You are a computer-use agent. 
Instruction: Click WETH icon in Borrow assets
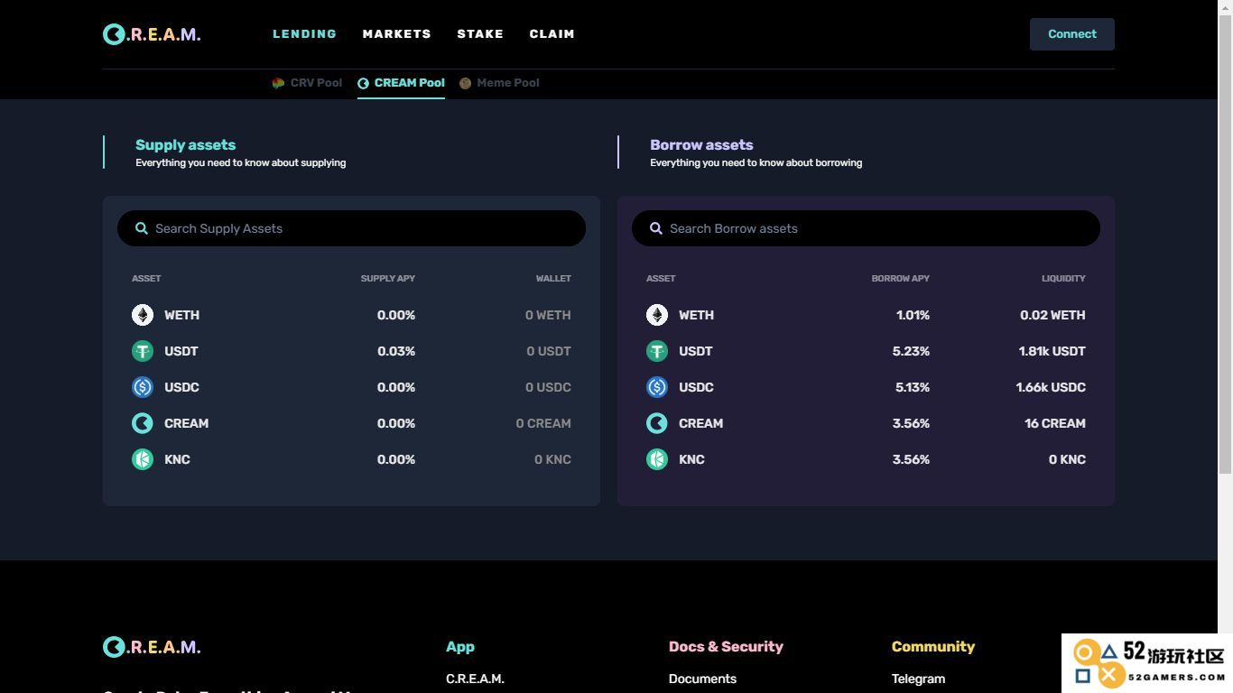(657, 315)
